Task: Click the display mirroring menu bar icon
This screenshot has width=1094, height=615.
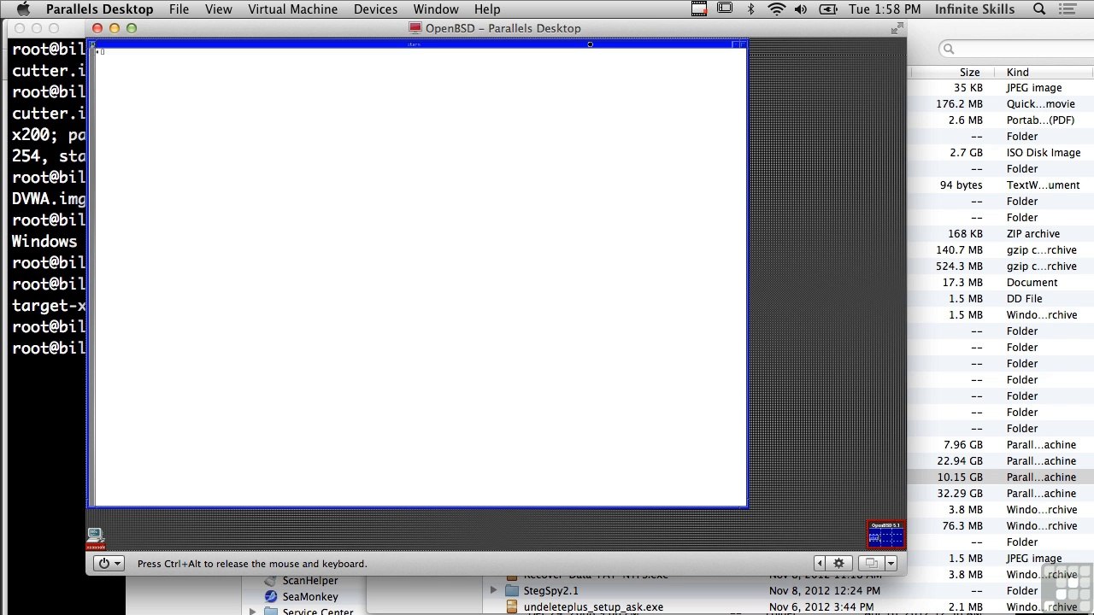Action: point(725,9)
